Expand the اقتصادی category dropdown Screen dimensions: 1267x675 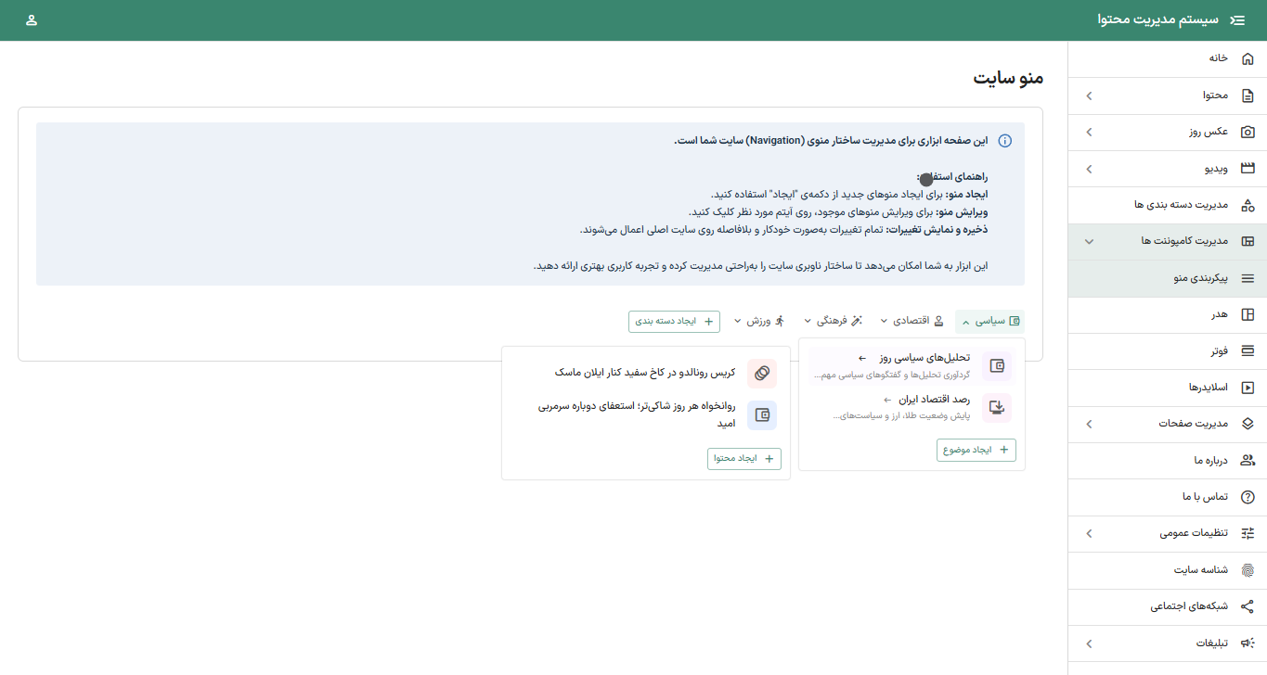pos(885,321)
